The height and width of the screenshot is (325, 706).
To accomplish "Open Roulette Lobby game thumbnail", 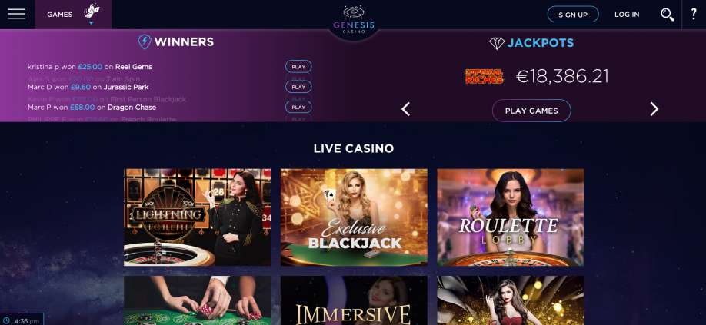I will click(x=511, y=217).
